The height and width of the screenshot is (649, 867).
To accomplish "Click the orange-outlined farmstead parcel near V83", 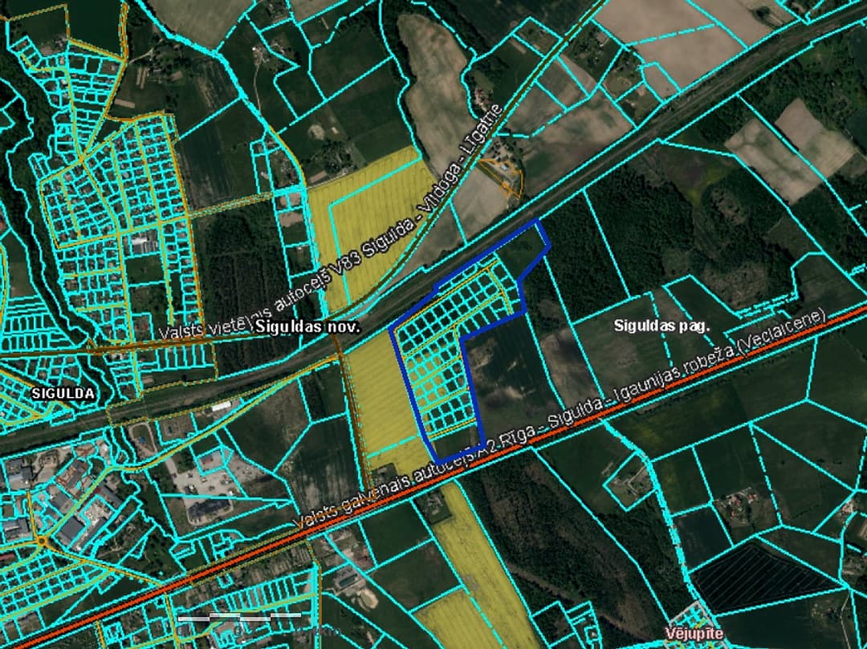I will 502,175.
